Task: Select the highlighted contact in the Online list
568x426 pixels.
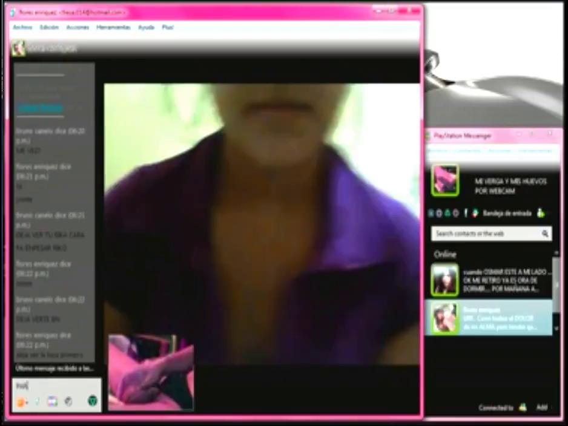Action: tap(490, 318)
